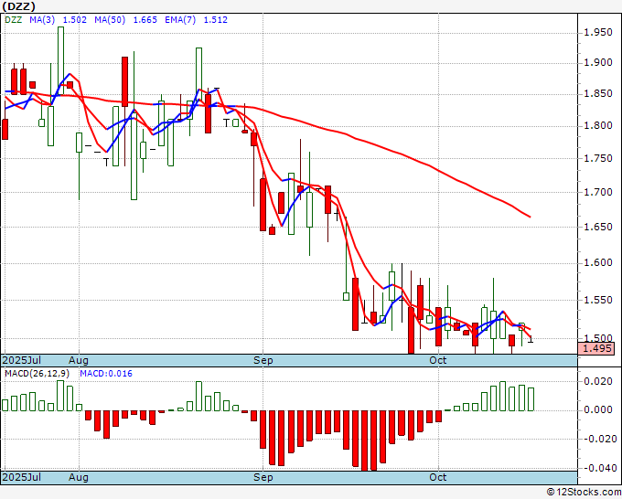Click the (DZZ) chart title
Image resolution: width=622 pixels, height=499 pixels.
pos(19,6)
